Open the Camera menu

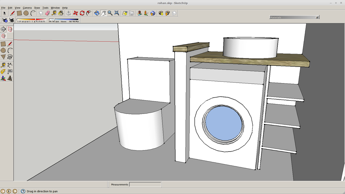coord(27,8)
